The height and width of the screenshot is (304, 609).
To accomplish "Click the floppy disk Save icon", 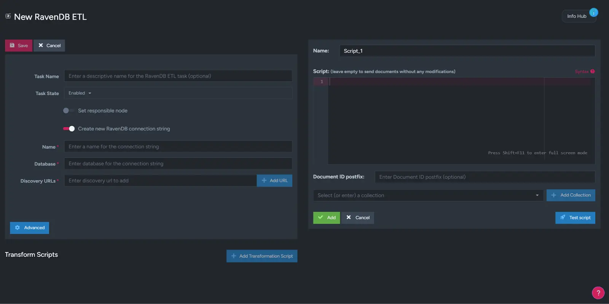I will point(12,45).
